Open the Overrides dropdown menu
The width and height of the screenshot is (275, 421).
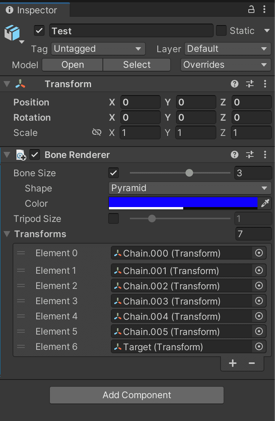(225, 65)
